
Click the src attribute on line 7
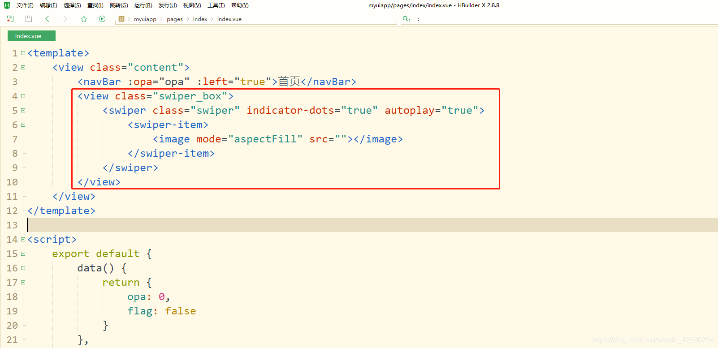[x=319, y=139]
